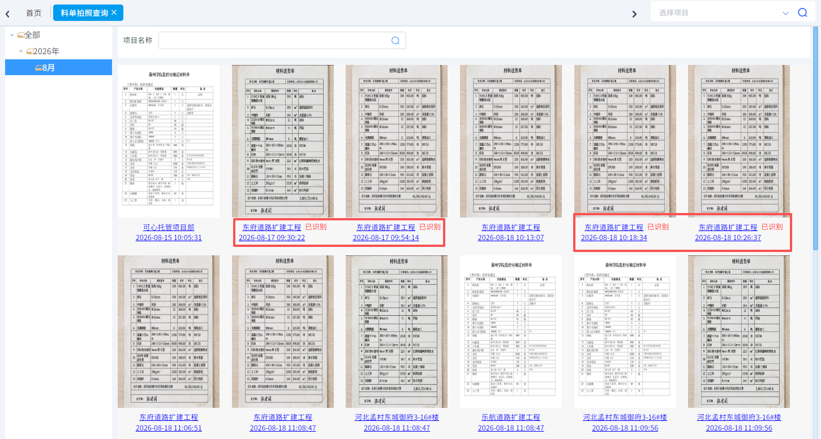Click timestamp link 2026-08-17 09:30:22

pyautogui.click(x=272, y=237)
